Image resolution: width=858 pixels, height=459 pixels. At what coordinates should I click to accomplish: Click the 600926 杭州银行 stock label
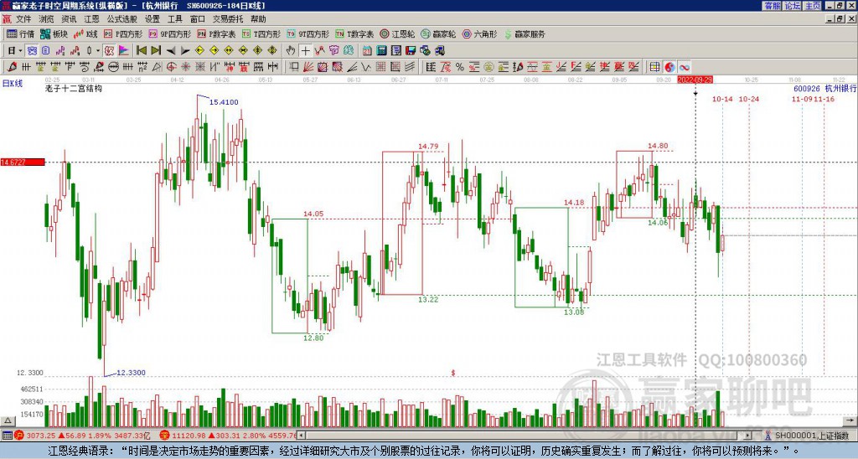pyautogui.click(x=825, y=89)
